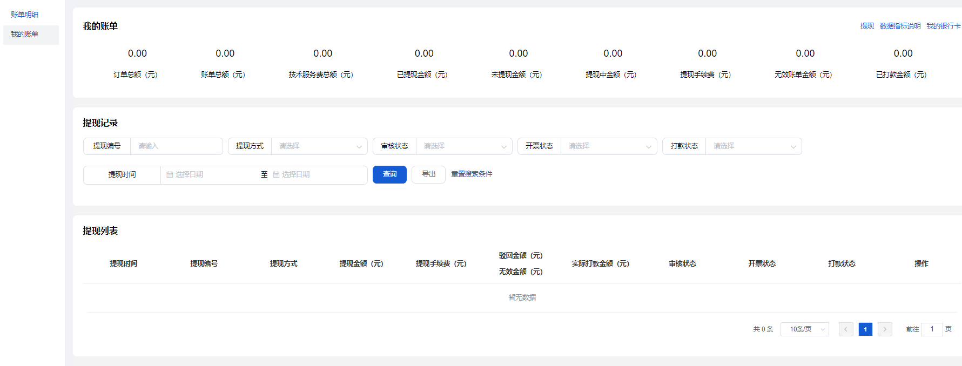Open the 提现 link at top right

(x=867, y=26)
